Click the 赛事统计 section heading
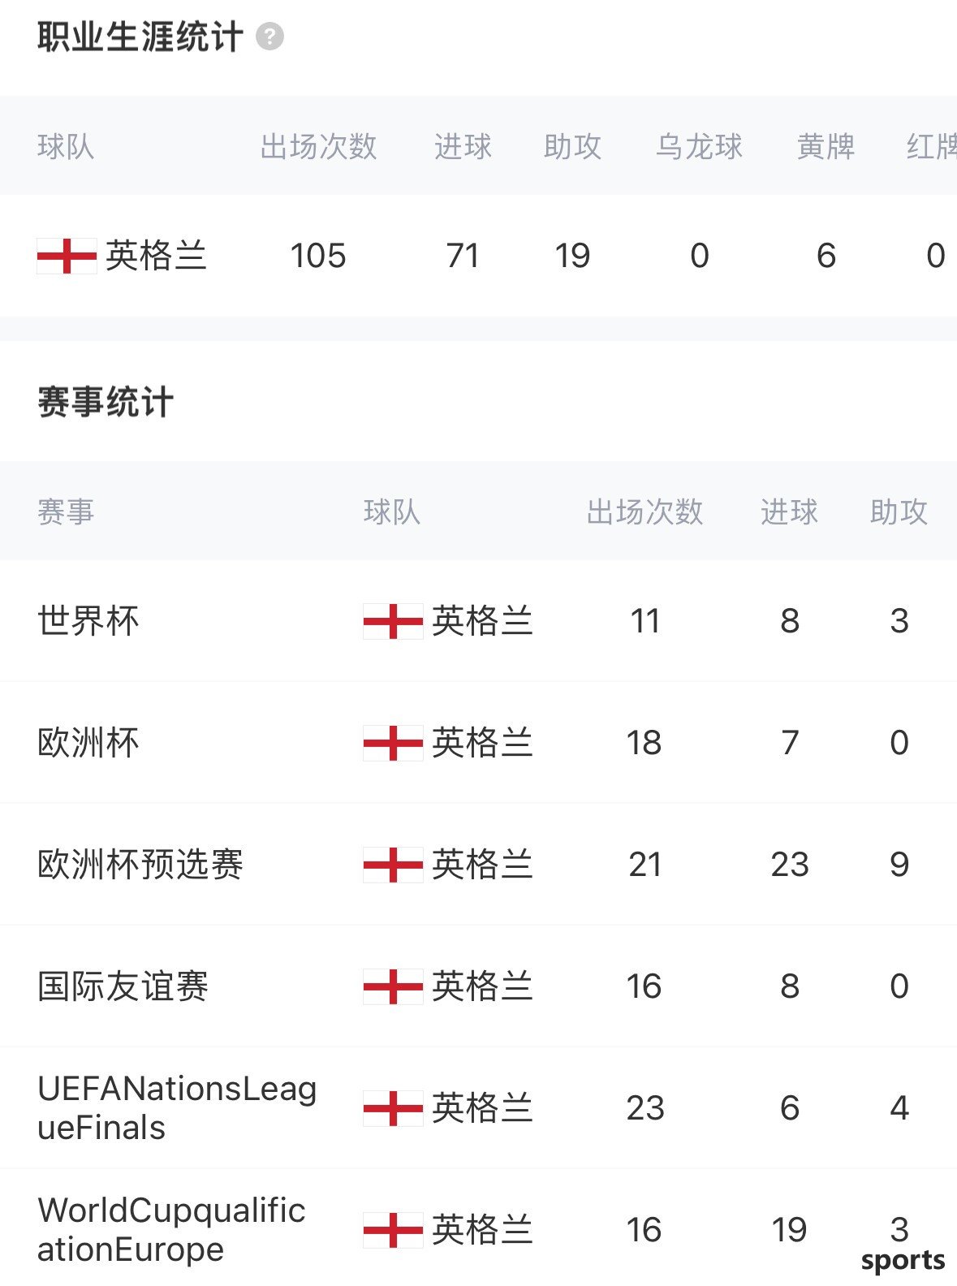The height and width of the screenshot is (1286, 957). (106, 403)
